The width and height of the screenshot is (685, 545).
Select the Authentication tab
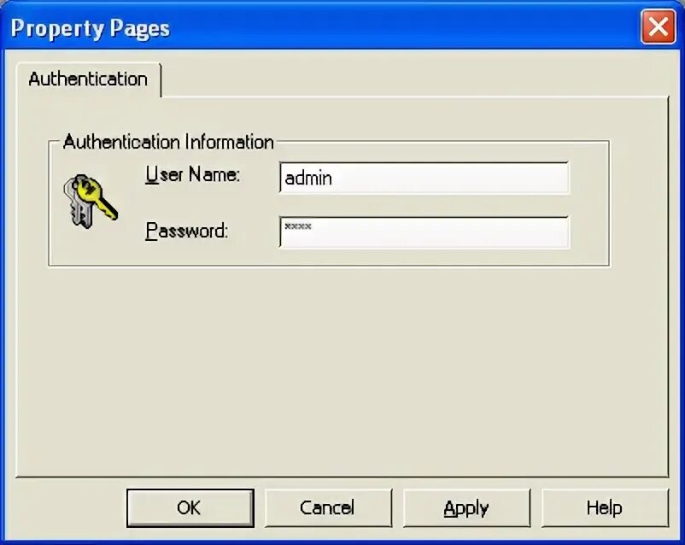(89, 79)
